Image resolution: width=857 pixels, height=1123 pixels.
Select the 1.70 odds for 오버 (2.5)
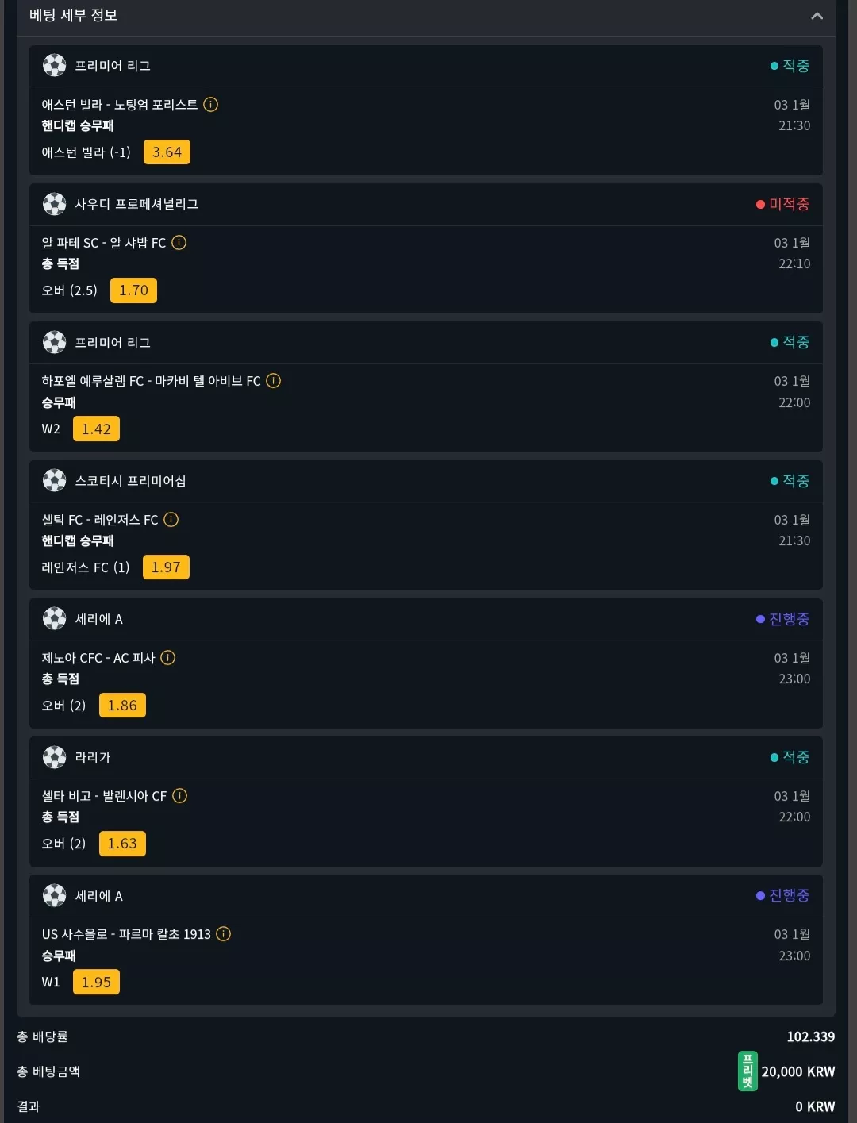pos(133,290)
